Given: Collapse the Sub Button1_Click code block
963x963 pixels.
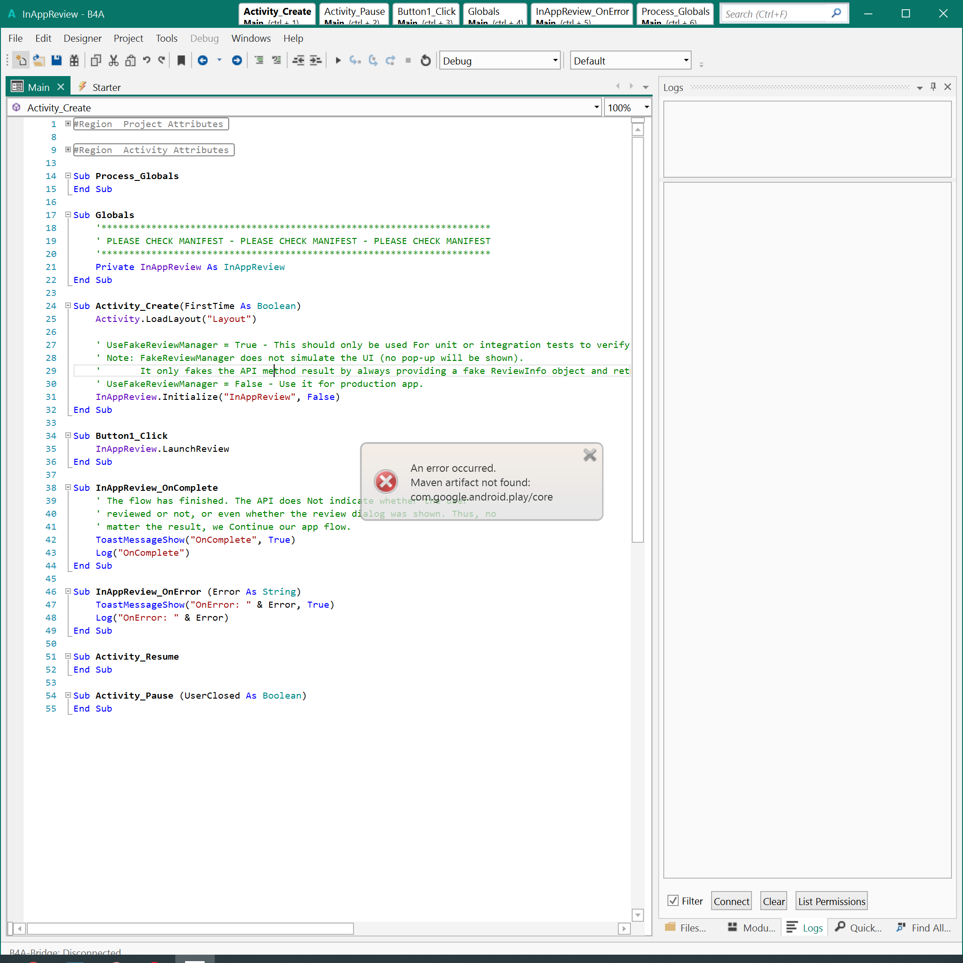Looking at the screenshot, I should pyautogui.click(x=68, y=435).
